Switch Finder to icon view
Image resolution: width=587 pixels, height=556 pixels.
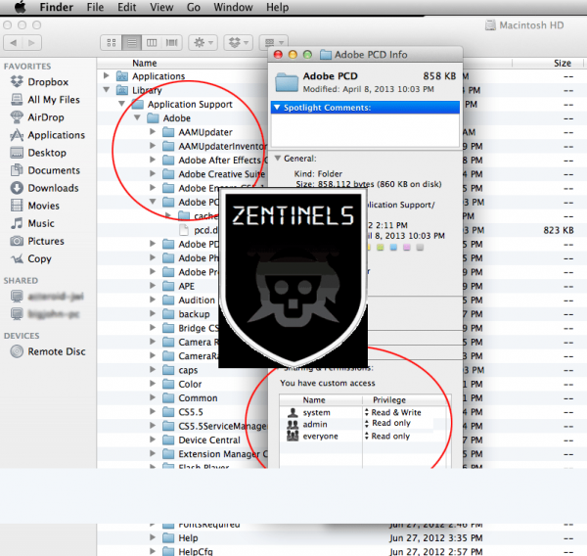click(110, 43)
